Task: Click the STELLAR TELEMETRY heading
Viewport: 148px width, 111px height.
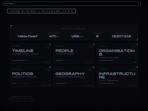Action: [x=74, y=29]
